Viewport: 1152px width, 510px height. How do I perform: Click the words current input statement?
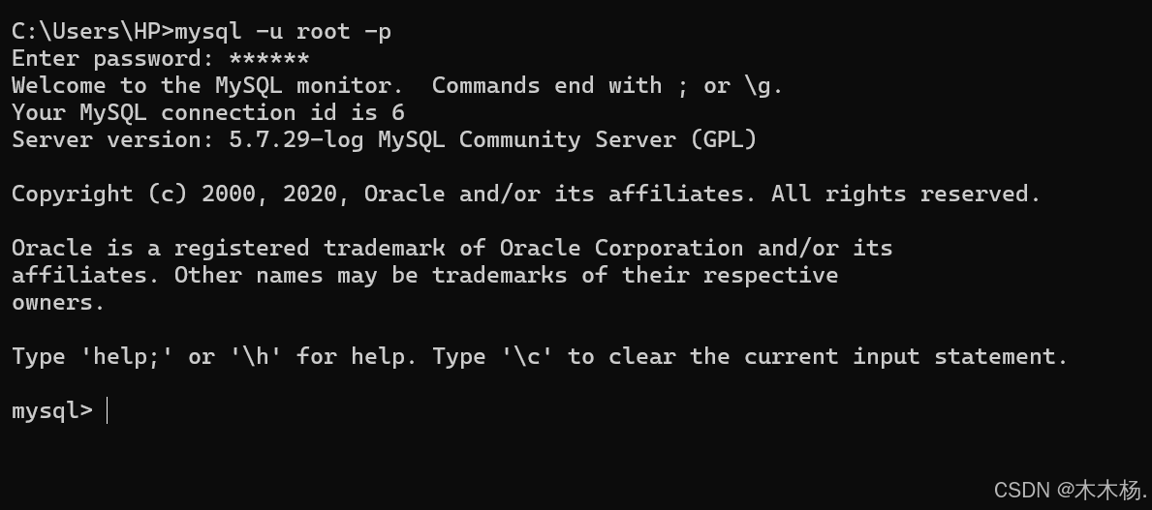click(x=905, y=357)
